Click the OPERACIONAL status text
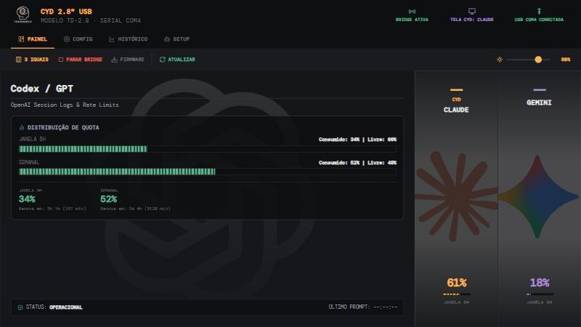The height and width of the screenshot is (327, 581). [x=66, y=307]
